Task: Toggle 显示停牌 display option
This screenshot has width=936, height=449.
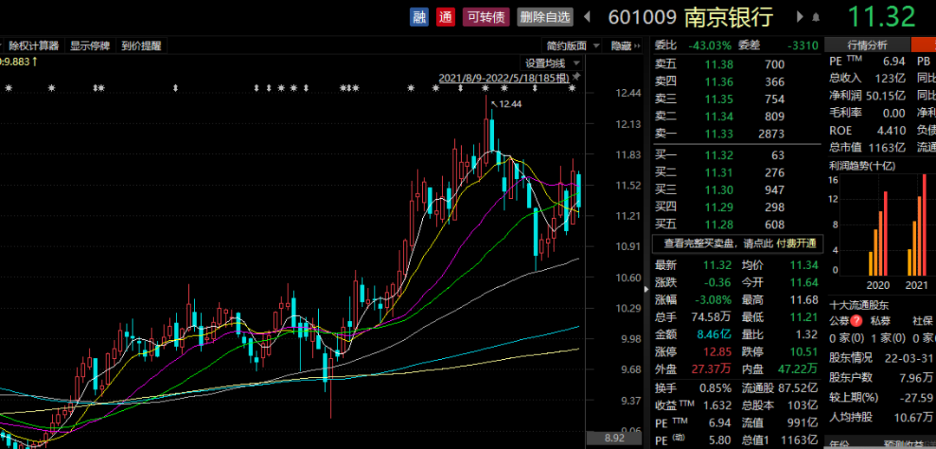Action: pos(90,46)
